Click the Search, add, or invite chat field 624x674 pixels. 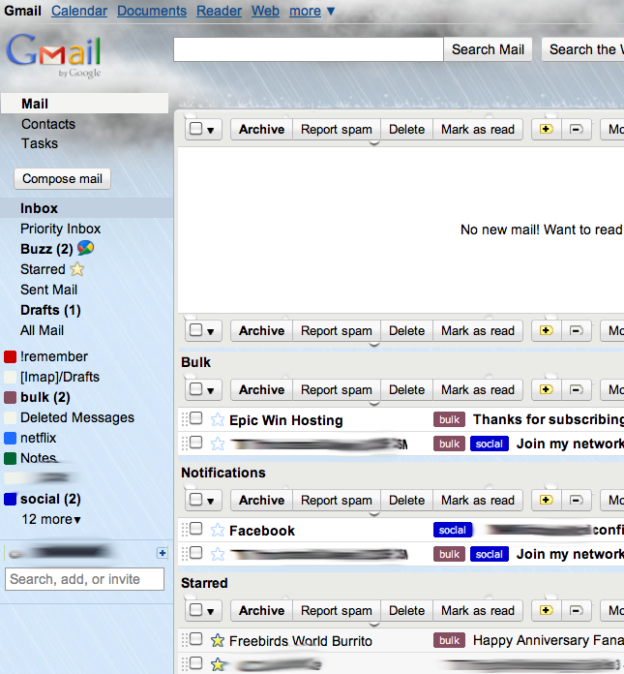click(x=84, y=579)
